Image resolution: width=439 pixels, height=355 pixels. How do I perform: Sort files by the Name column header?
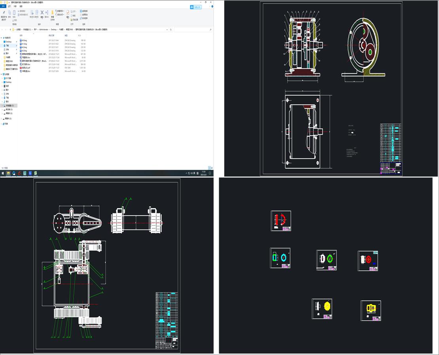(x=22, y=35)
